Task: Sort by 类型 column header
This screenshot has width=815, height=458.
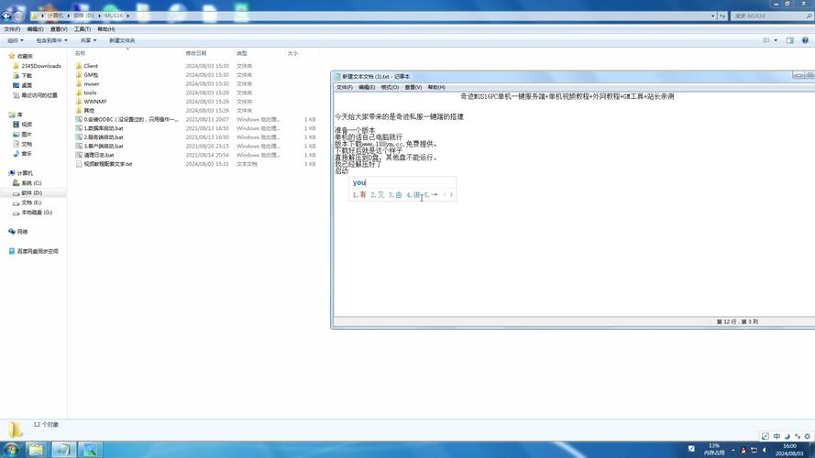Action: (x=242, y=53)
